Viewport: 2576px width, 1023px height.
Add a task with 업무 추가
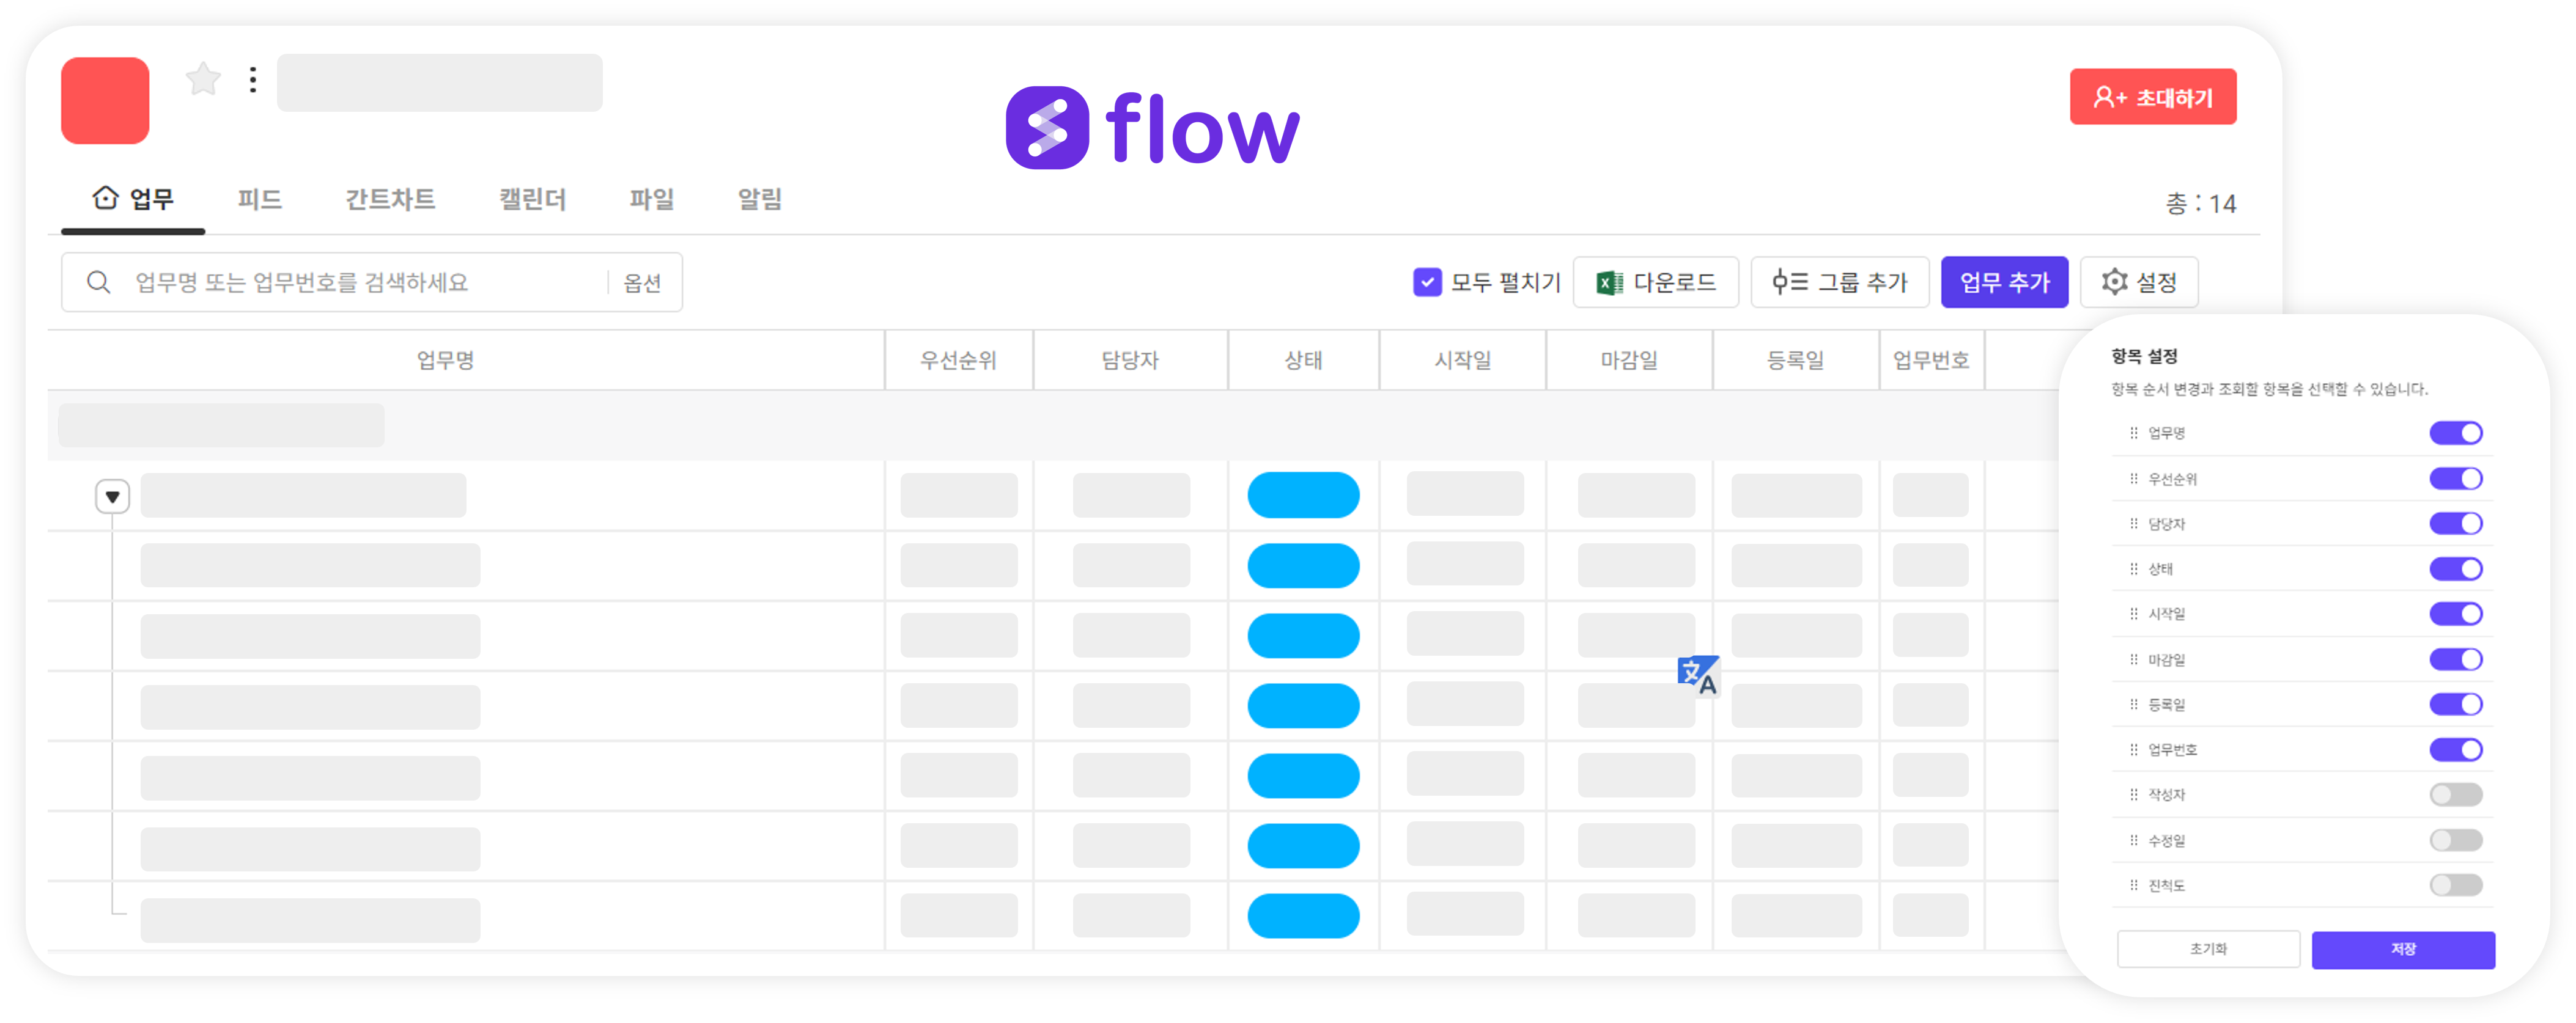click(x=2005, y=283)
